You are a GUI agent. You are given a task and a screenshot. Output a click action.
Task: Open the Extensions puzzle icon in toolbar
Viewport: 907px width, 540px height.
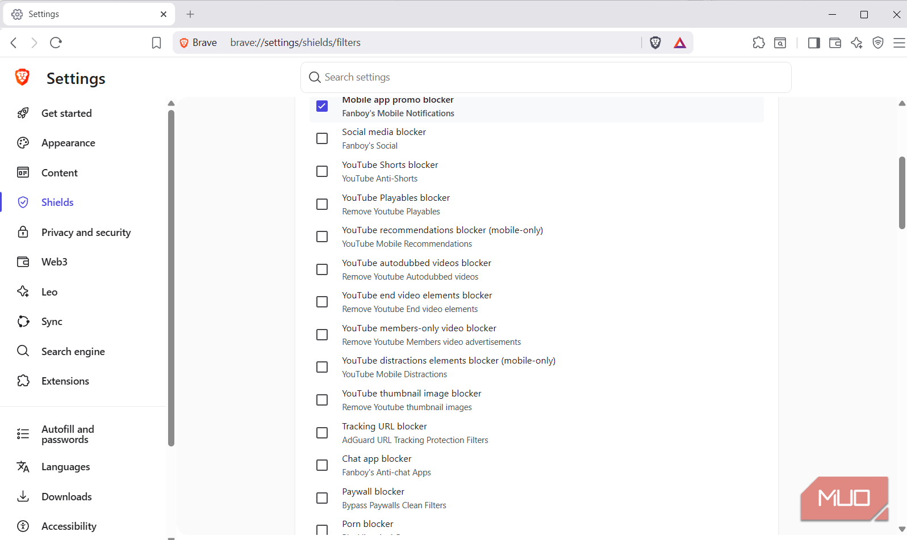coord(759,43)
